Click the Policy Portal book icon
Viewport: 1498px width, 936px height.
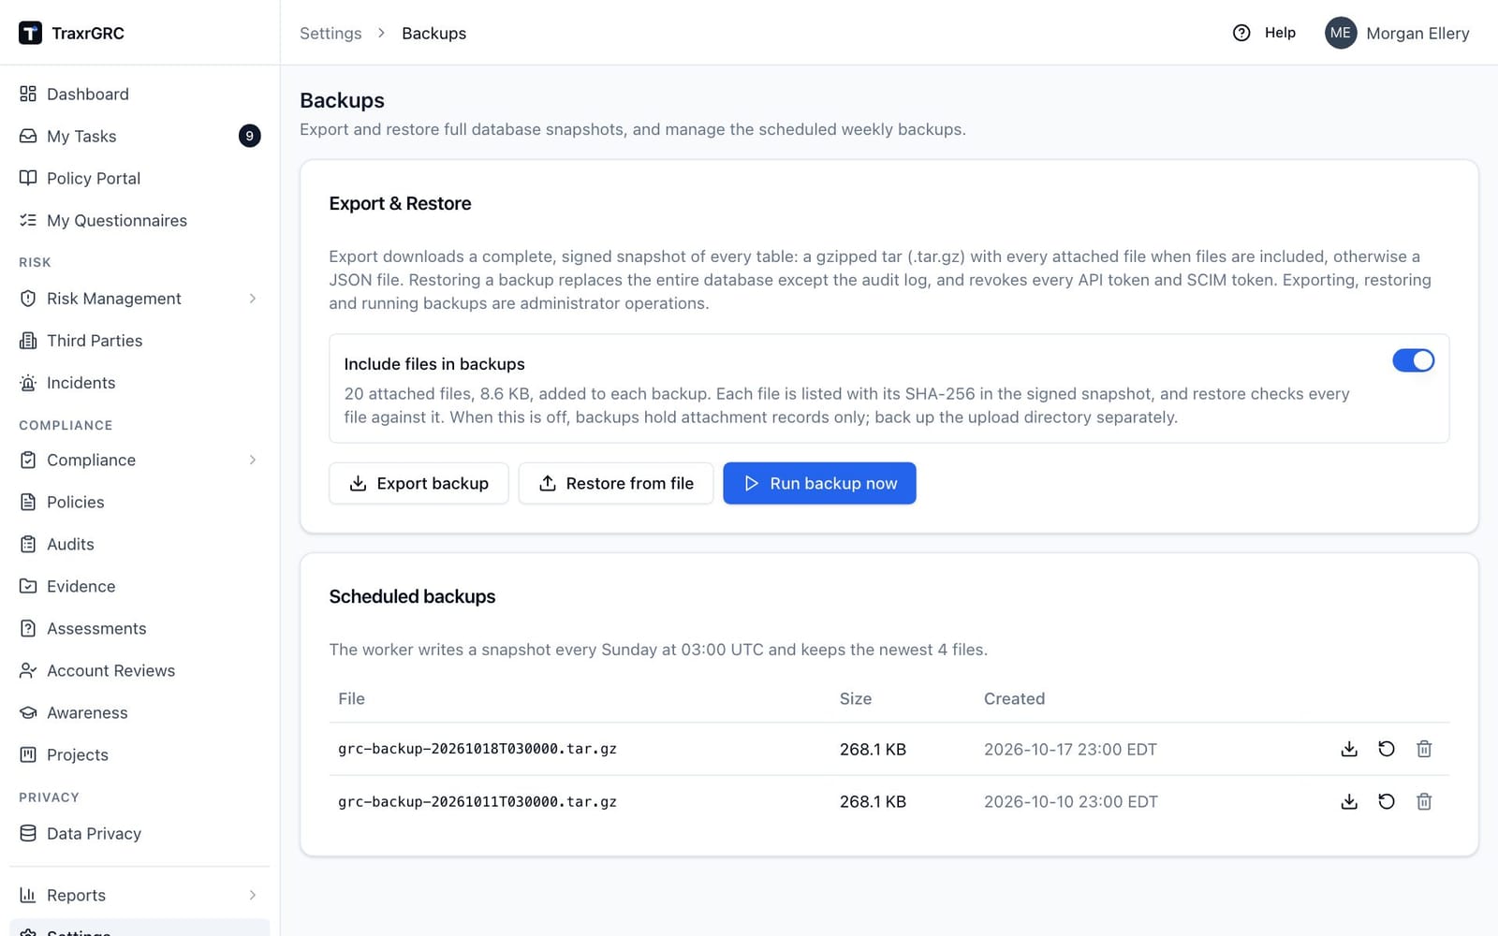pyautogui.click(x=28, y=178)
